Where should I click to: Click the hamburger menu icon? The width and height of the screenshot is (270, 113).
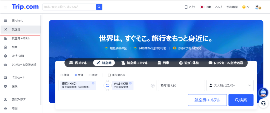tap(5, 7)
